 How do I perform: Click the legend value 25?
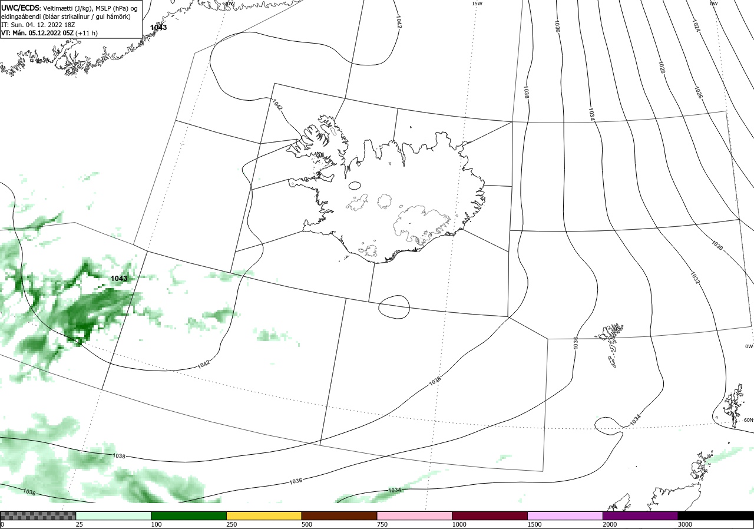coord(78,524)
